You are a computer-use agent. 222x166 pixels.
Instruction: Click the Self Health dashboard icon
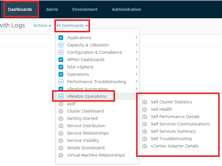(x=145, y=109)
